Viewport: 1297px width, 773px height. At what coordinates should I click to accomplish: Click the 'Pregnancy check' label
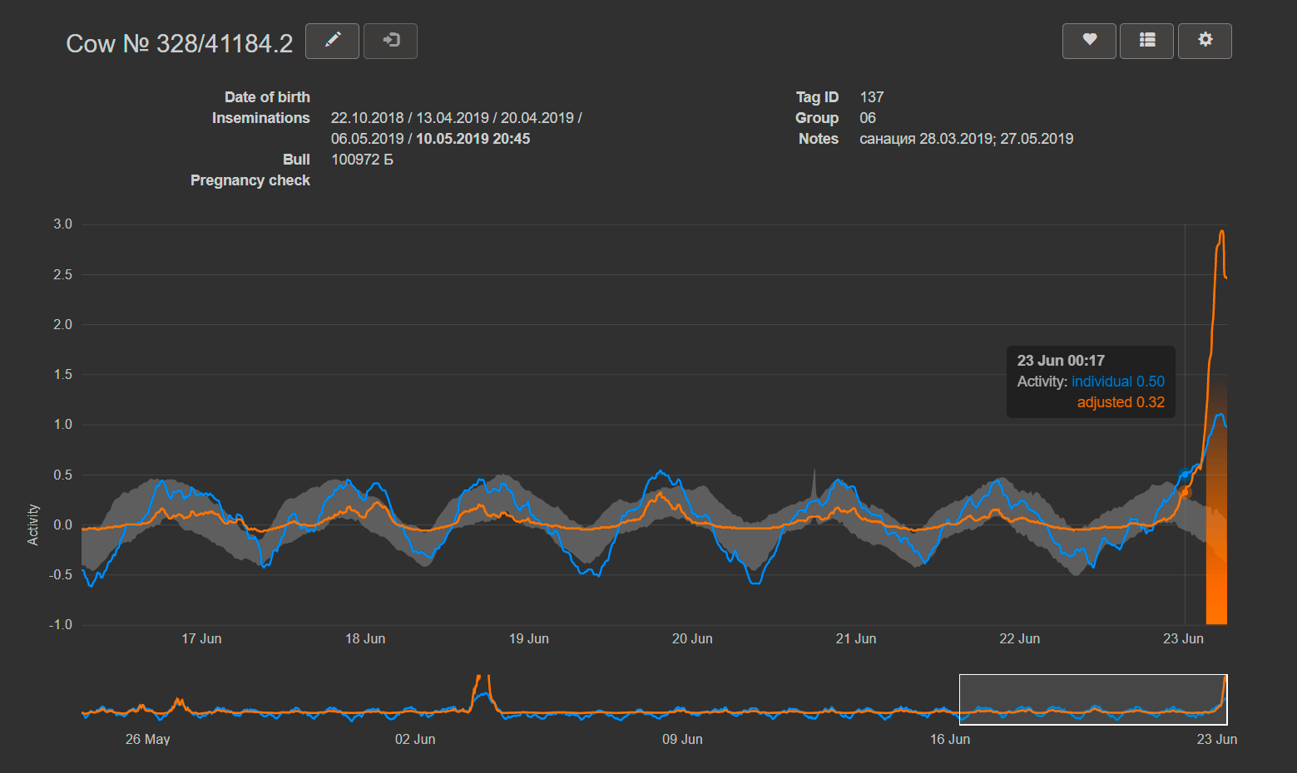250,180
